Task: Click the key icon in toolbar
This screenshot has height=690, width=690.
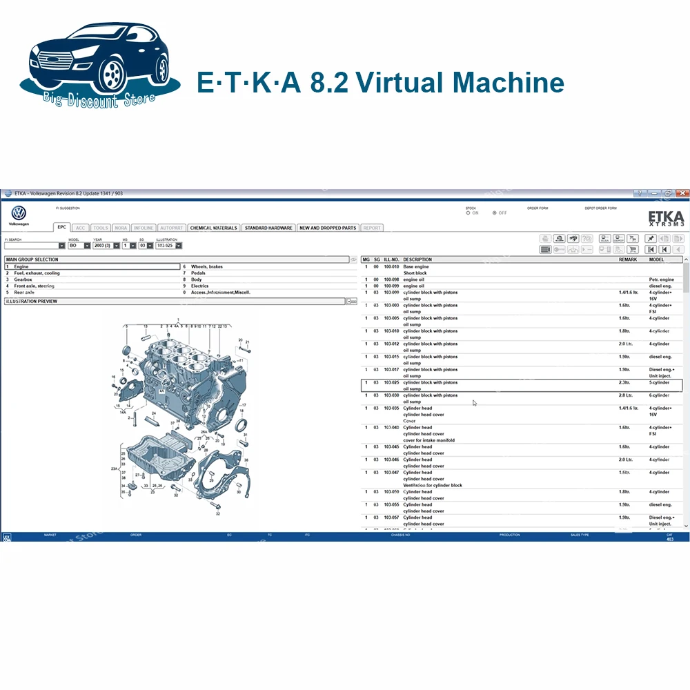Action: tap(560, 250)
